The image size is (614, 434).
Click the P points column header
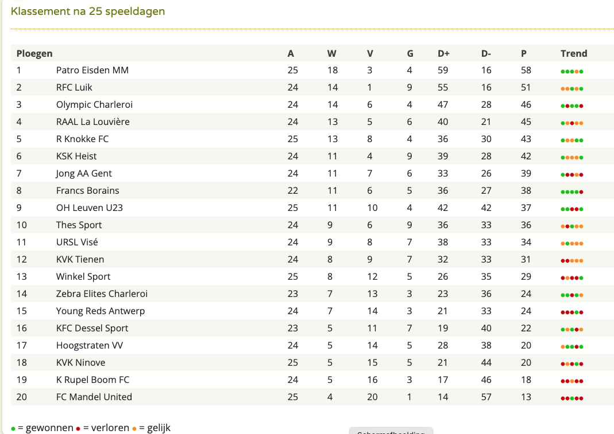524,53
